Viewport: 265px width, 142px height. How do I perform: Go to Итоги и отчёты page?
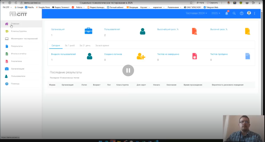18,54
